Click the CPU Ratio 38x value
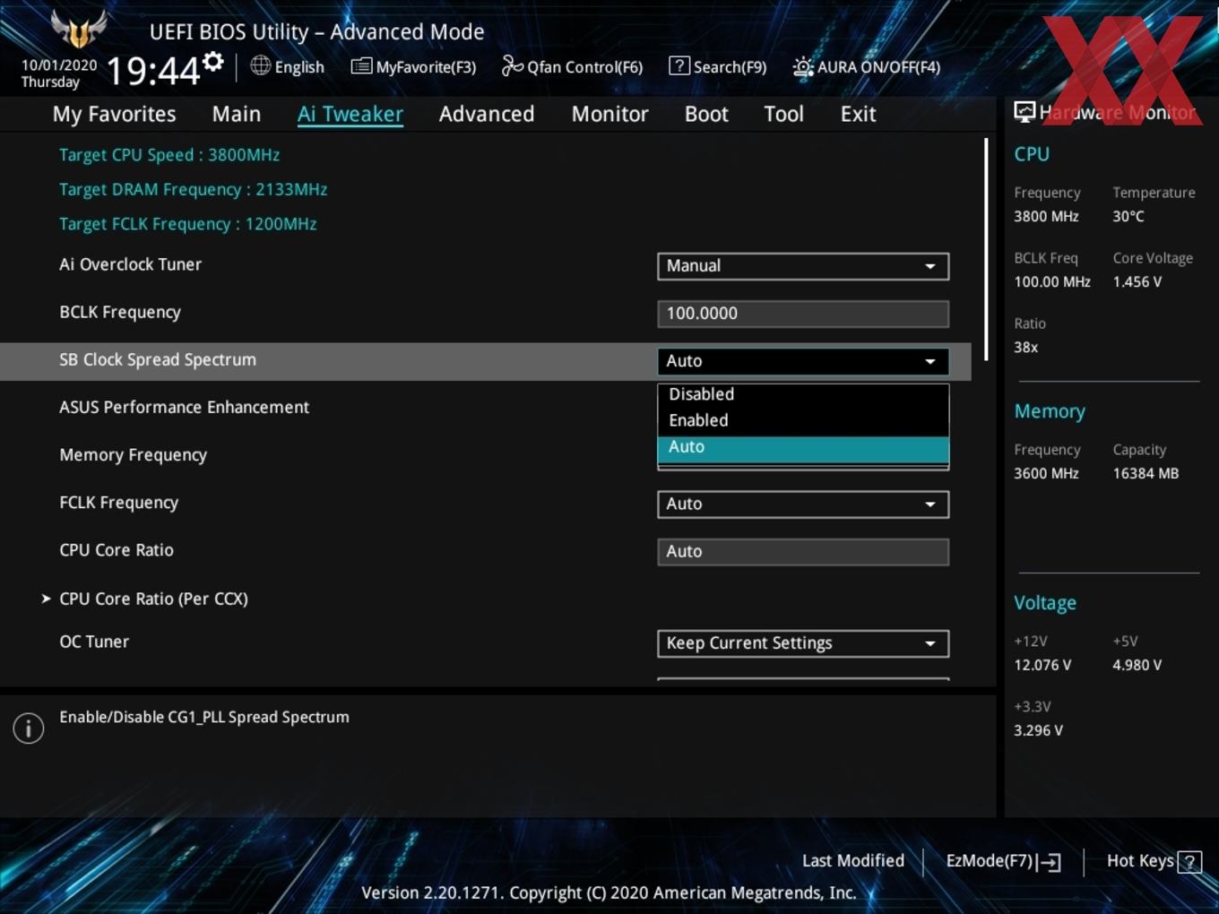Viewport: 1219px width, 914px height. click(x=1025, y=348)
